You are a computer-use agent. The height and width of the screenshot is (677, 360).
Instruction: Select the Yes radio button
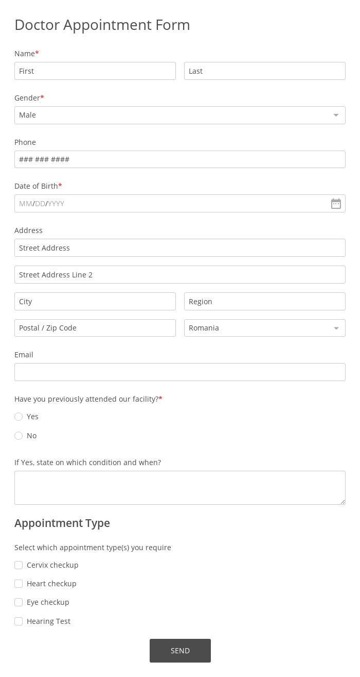tap(19, 417)
